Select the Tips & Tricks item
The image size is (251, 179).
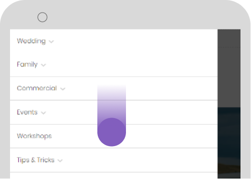point(35,160)
